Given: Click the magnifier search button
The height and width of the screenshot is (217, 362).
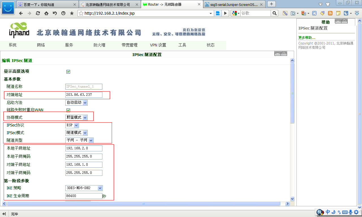Looking at the screenshot, I should pyautogui.click(x=274, y=13).
